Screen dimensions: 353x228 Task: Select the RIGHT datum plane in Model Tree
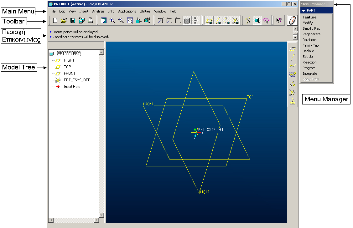[x=69, y=60]
